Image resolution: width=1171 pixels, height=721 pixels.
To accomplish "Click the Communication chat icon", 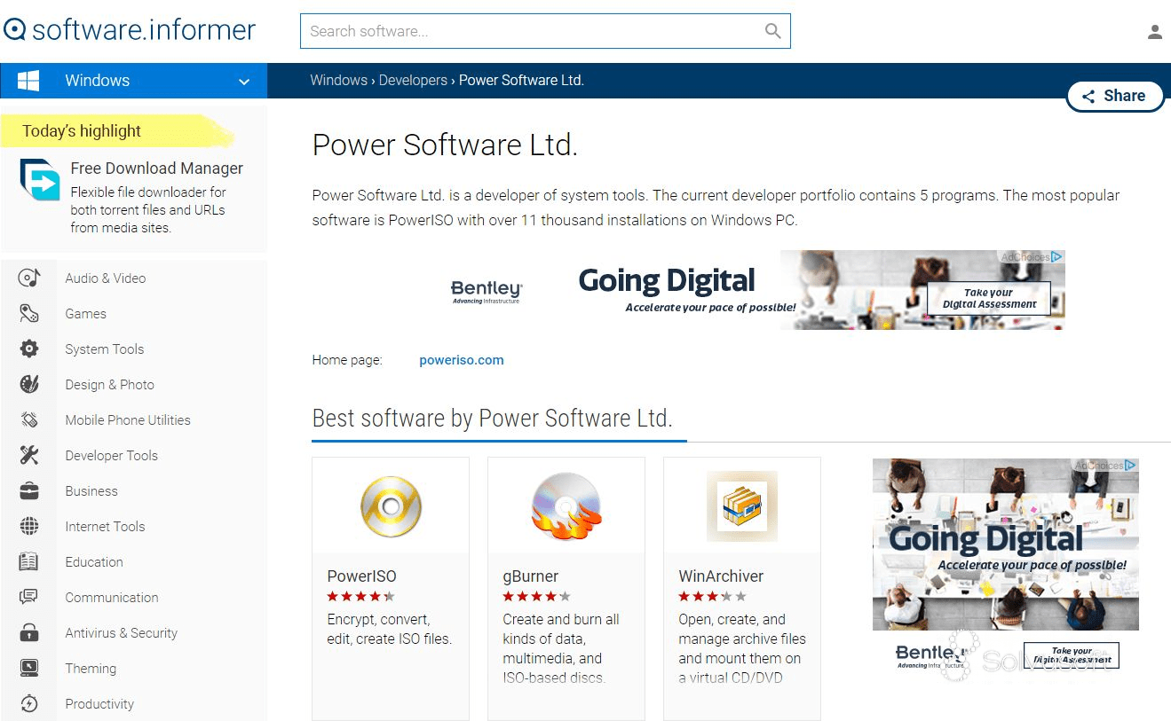I will click(29, 598).
